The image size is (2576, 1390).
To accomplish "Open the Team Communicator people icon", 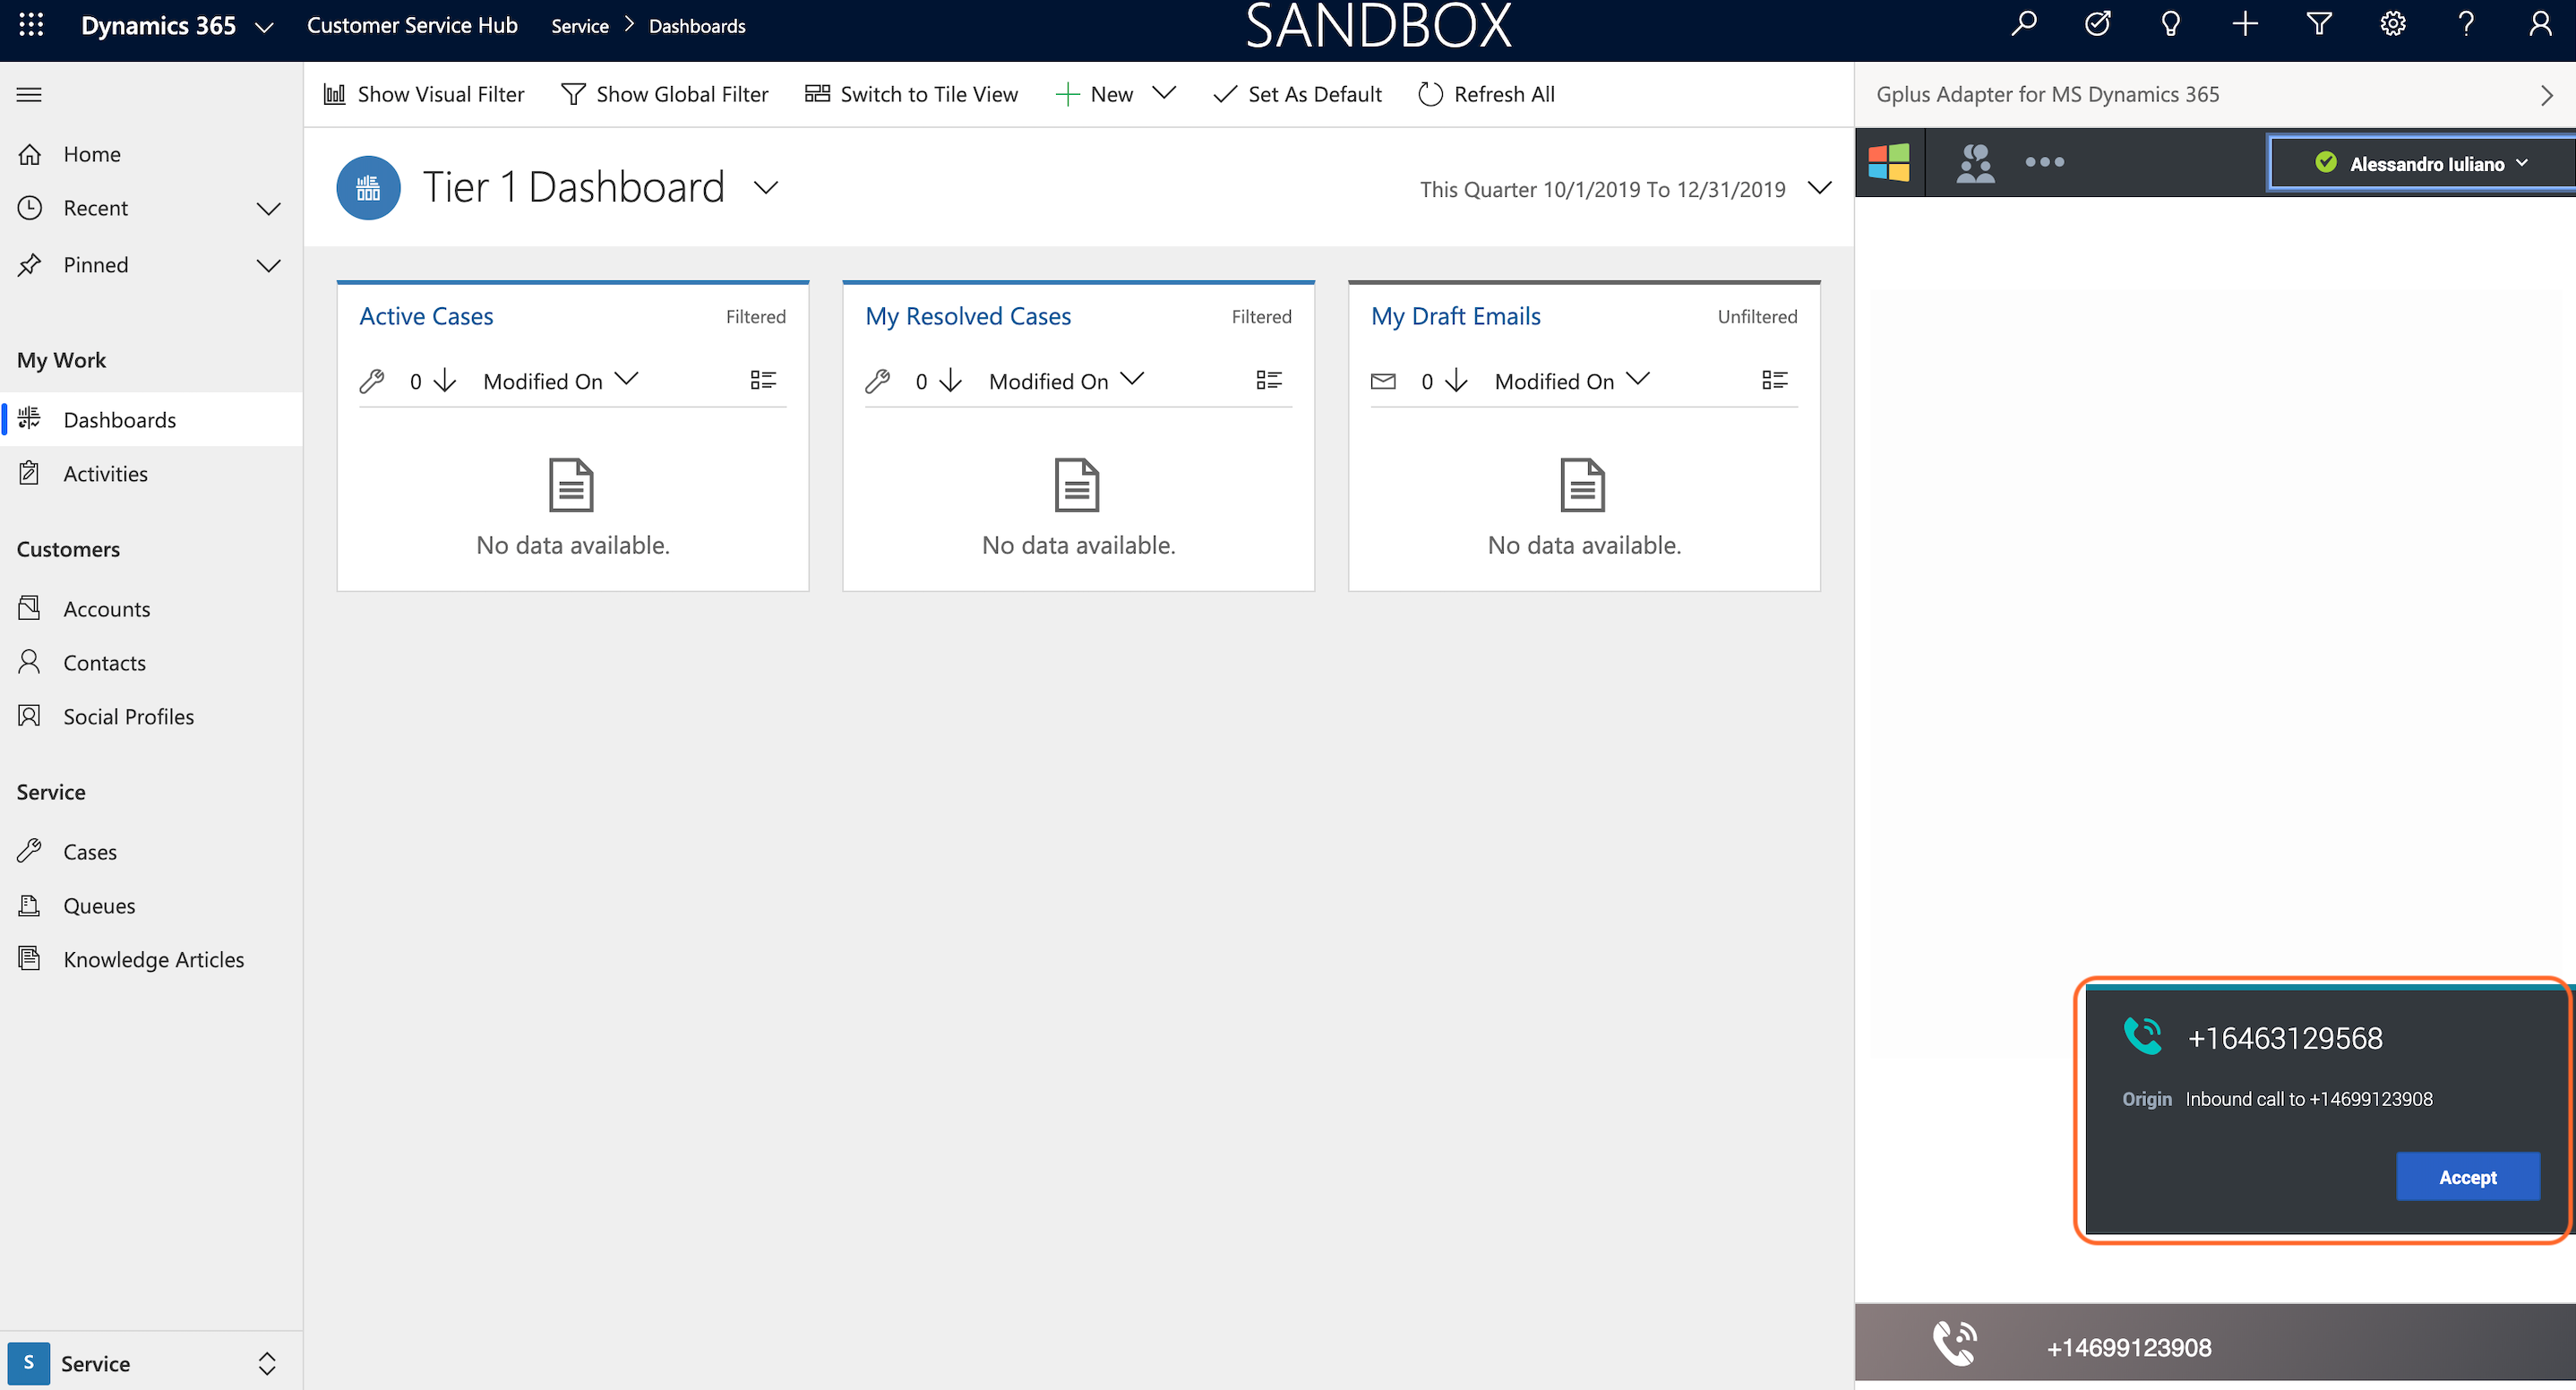I will (1975, 163).
